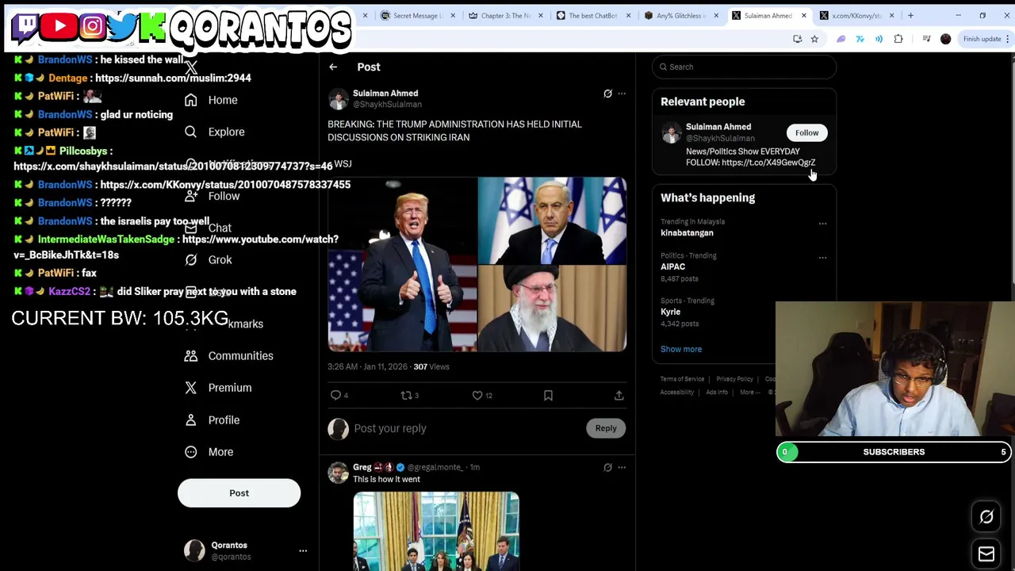
Task: Open Grok from the sidebar icon
Action: click(190, 259)
